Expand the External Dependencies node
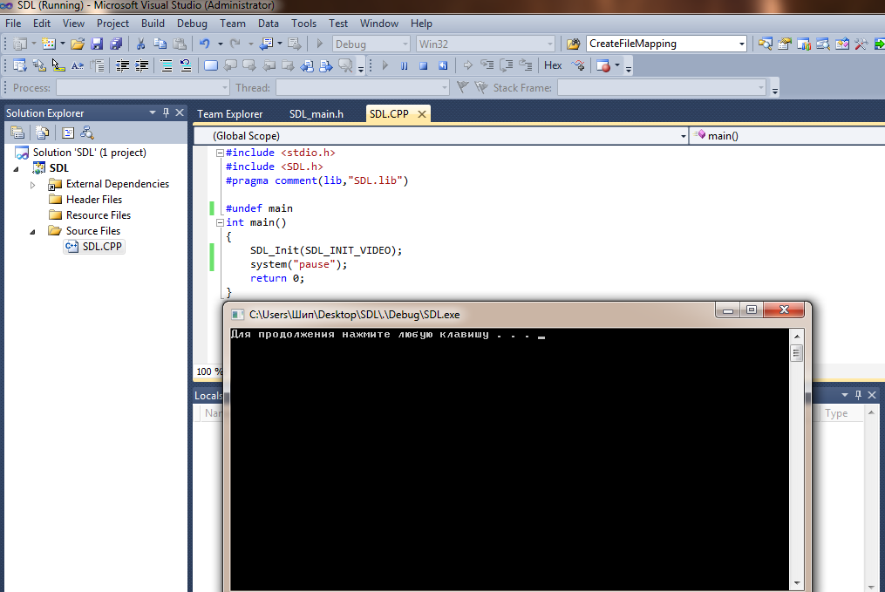The image size is (885, 592). tap(33, 184)
